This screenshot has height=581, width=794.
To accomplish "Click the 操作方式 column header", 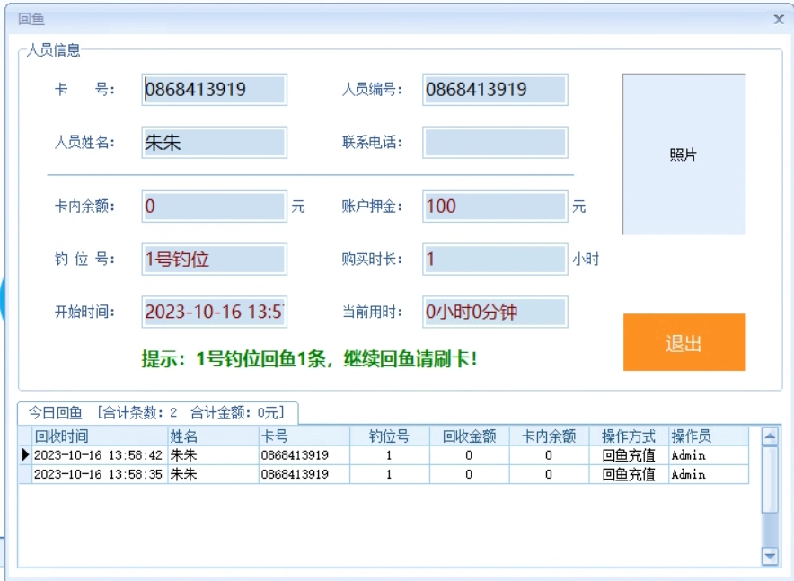I will pyautogui.click(x=628, y=436).
